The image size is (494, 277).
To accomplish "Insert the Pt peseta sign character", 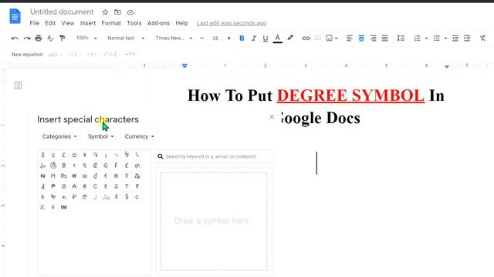I will pyautogui.click(x=53, y=176).
